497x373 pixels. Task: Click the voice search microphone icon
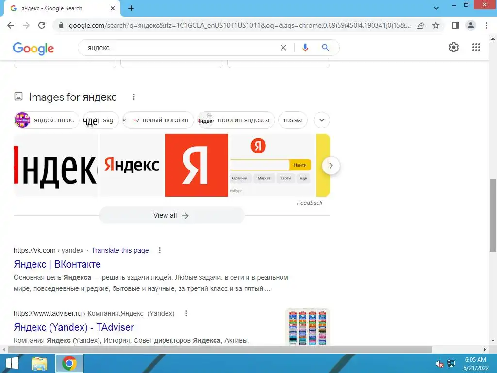click(305, 48)
